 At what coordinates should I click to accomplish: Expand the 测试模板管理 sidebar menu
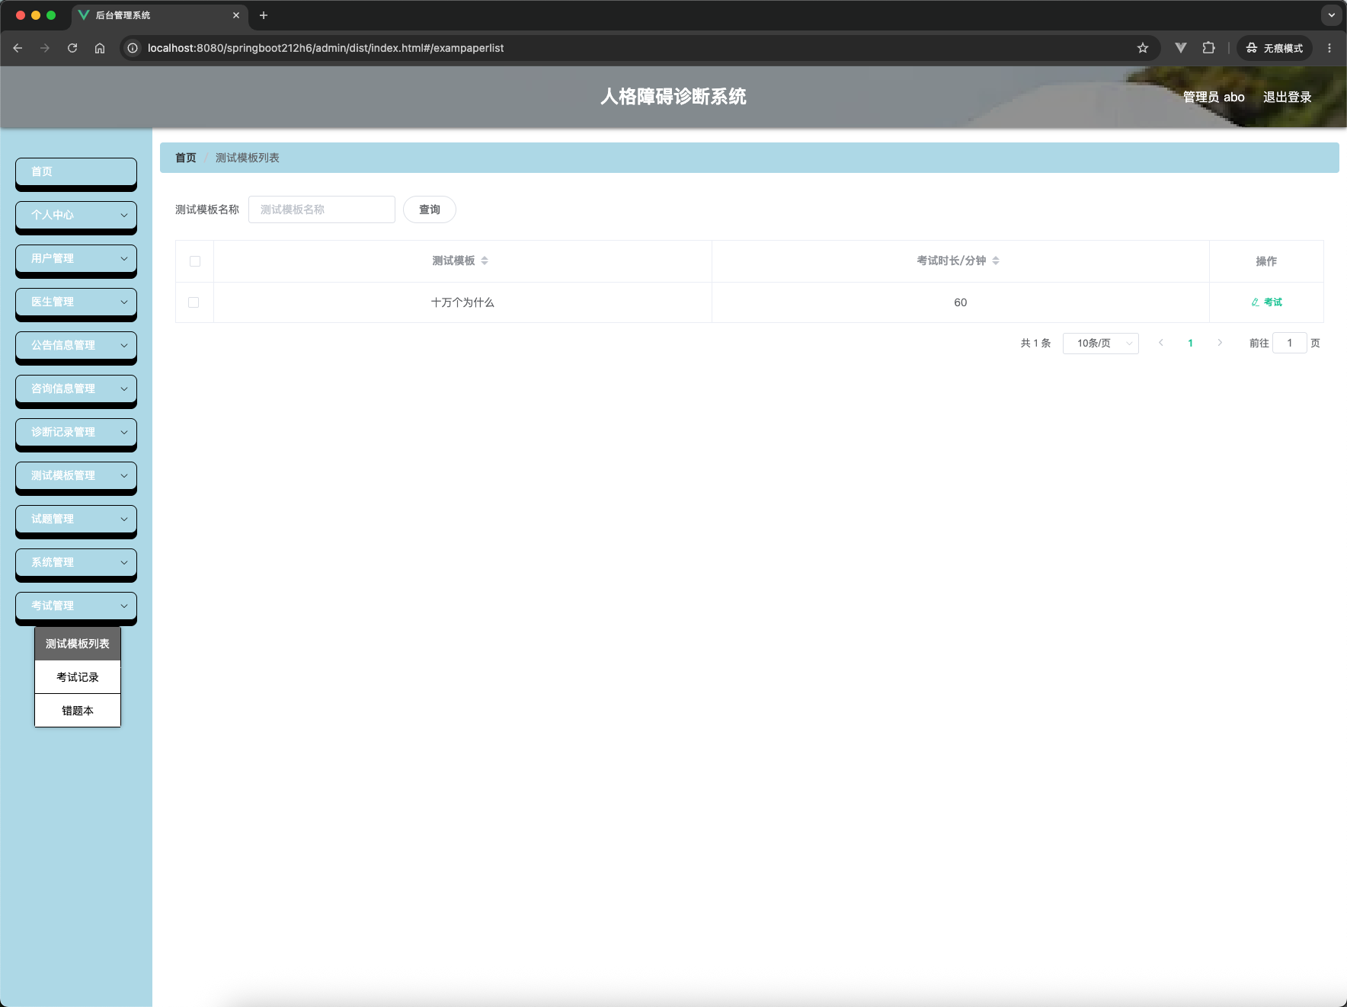click(76, 475)
